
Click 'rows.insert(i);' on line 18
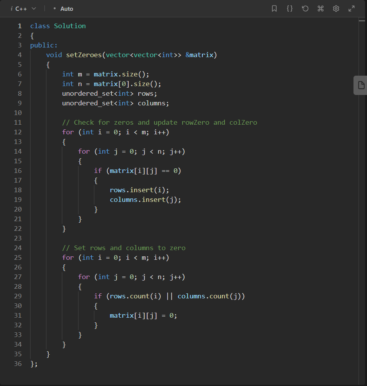pos(139,190)
